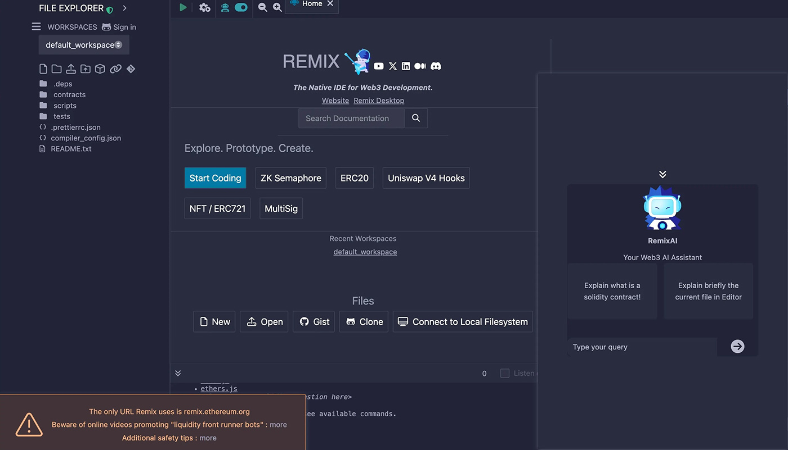Click Connect to Local Filesystem
The width and height of the screenshot is (788, 450).
[x=463, y=322]
